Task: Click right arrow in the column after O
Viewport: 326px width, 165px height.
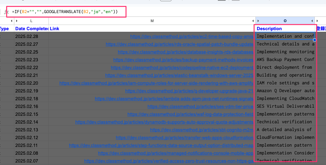Action: (317, 21)
